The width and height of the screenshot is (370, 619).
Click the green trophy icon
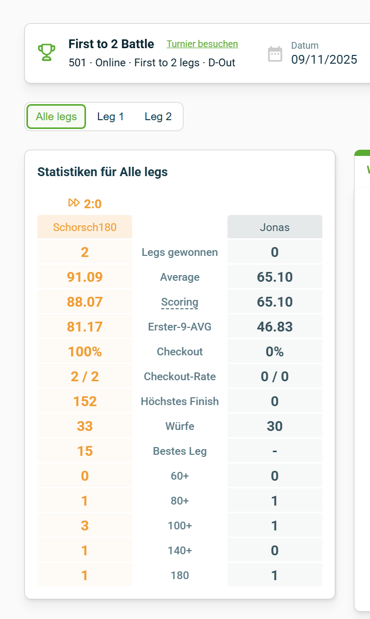(x=47, y=52)
